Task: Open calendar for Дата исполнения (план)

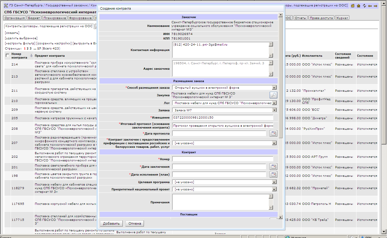Action: [273, 174]
